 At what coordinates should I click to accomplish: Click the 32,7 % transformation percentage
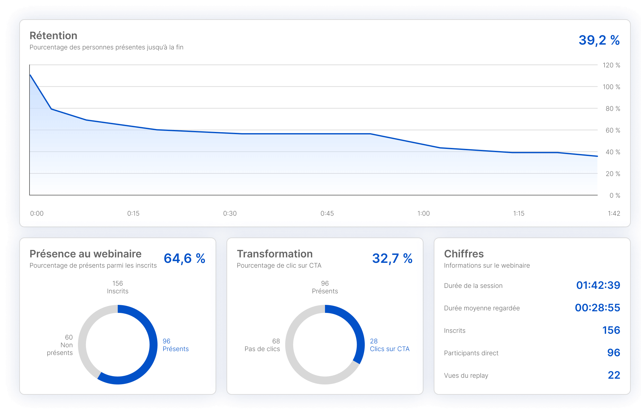click(x=392, y=258)
